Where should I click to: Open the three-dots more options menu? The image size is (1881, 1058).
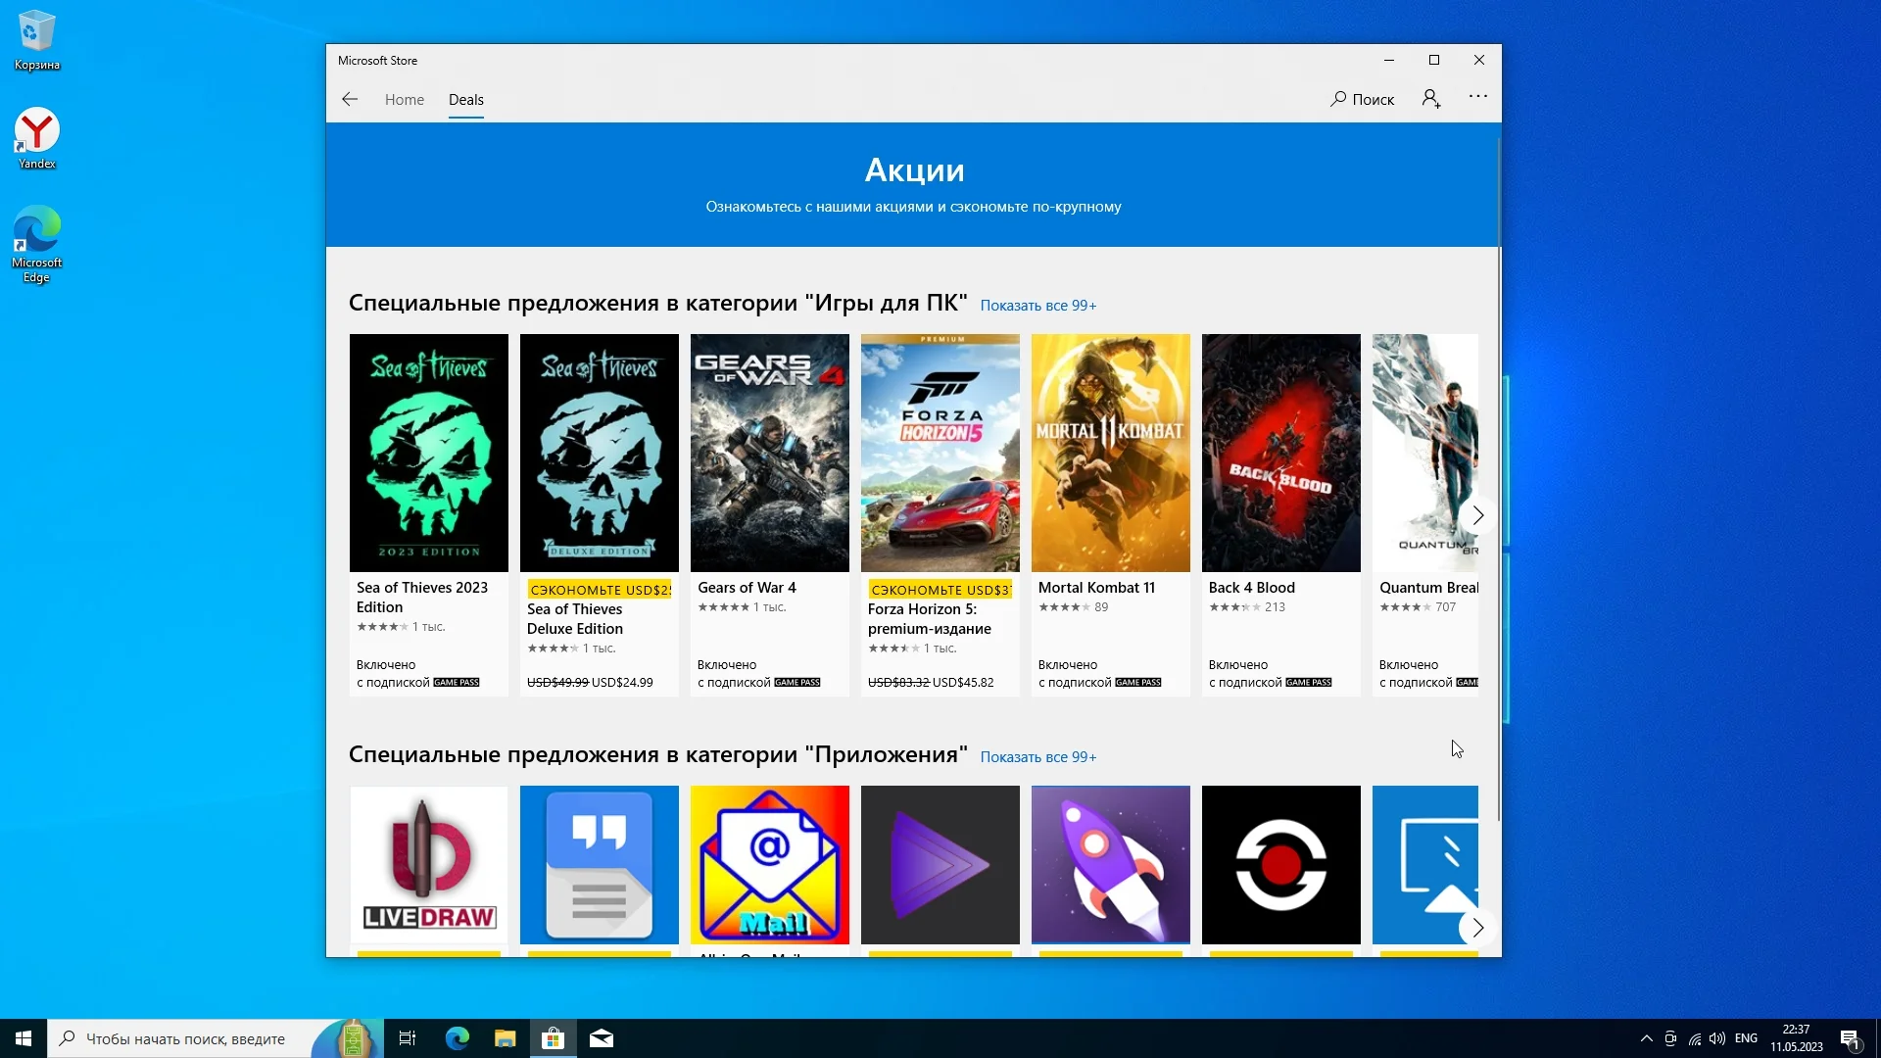pos(1477,97)
